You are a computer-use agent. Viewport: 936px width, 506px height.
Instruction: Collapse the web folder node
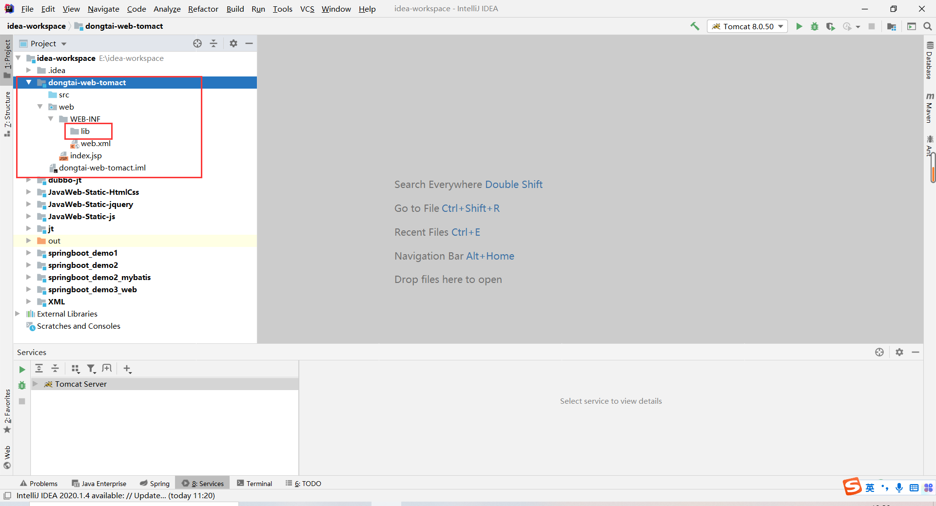point(40,107)
